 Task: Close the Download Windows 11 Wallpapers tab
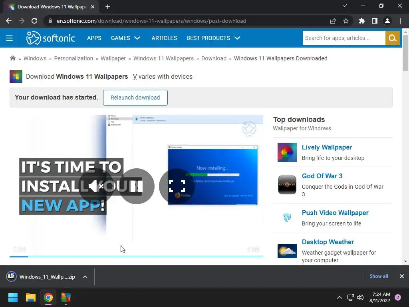coord(93,7)
